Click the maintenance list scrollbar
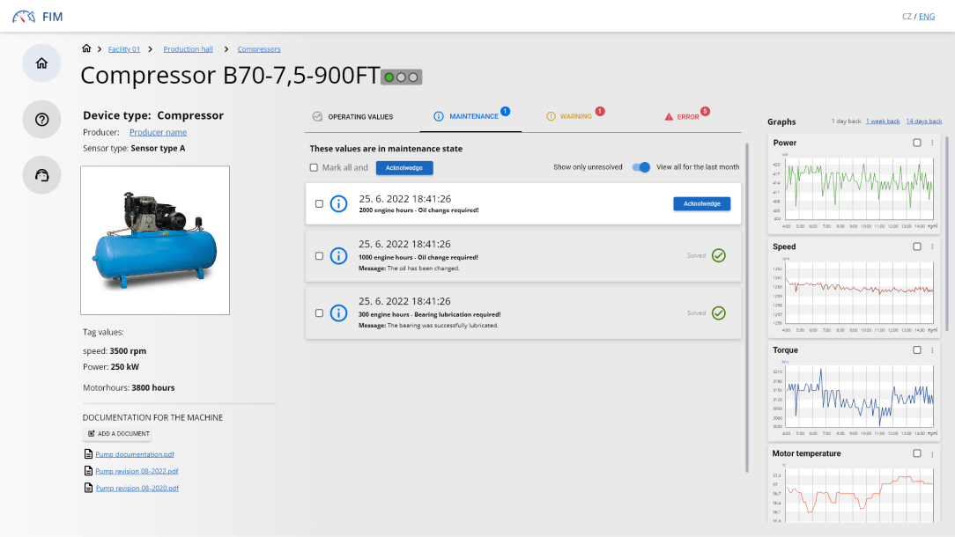 click(747, 307)
